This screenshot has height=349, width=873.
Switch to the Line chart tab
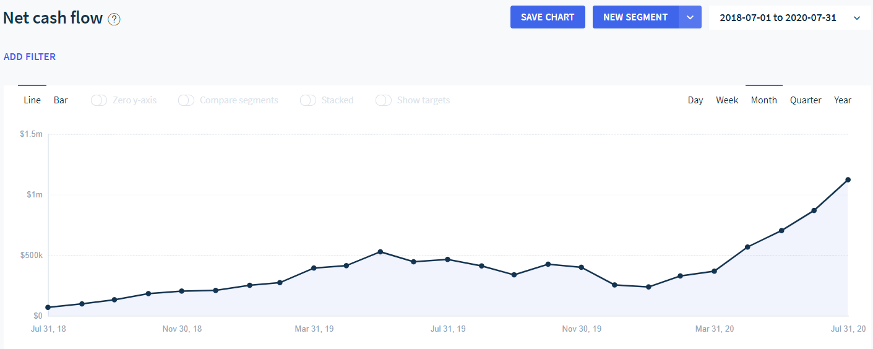point(32,100)
